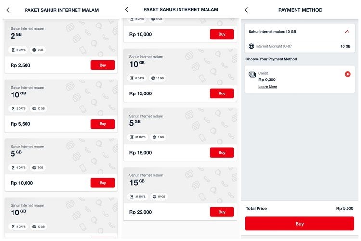
Task: Buy the Rp 2,500 2 GB package
Action: [x=103, y=65]
